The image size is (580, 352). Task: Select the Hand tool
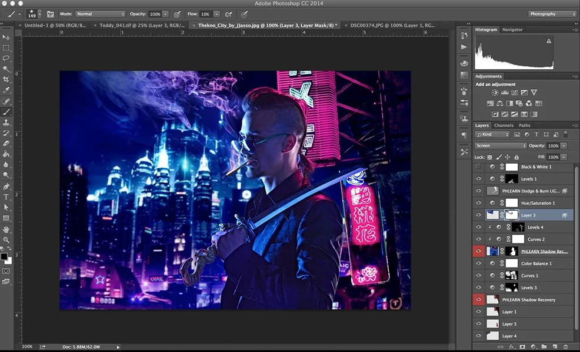[6, 229]
